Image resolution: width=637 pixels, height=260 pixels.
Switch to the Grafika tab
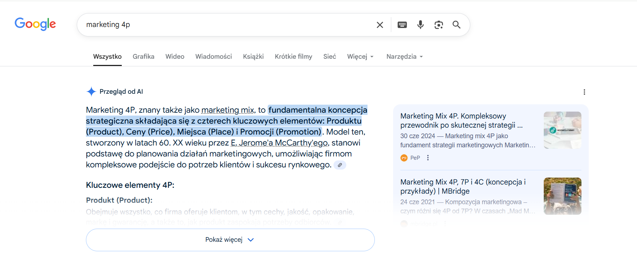click(143, 57)
